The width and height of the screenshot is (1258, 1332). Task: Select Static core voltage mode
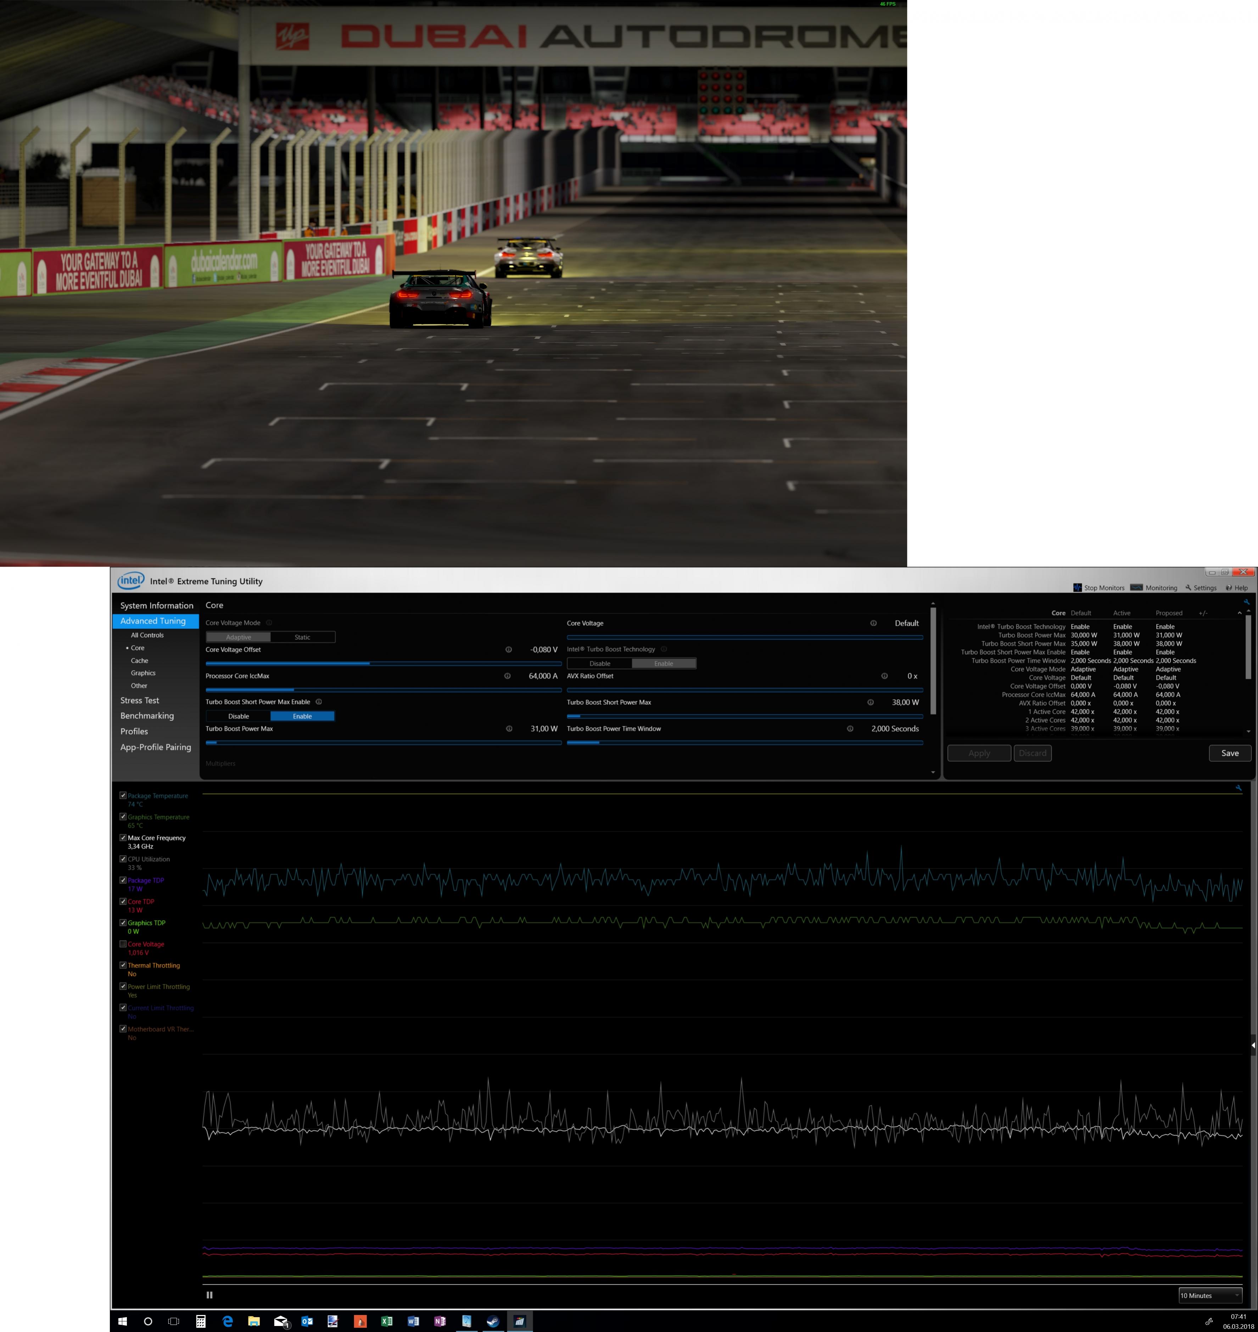[302, 637]
